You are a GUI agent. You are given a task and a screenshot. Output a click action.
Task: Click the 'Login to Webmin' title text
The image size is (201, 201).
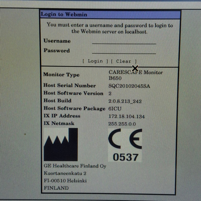pos(64,14)
